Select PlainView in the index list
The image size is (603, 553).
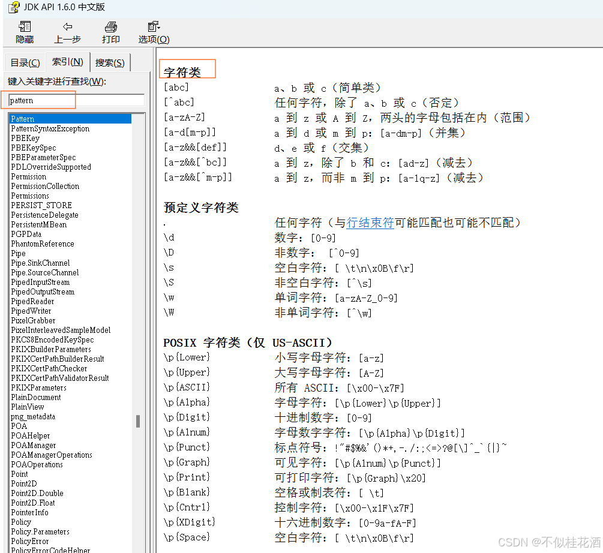(x=28, y=407)
